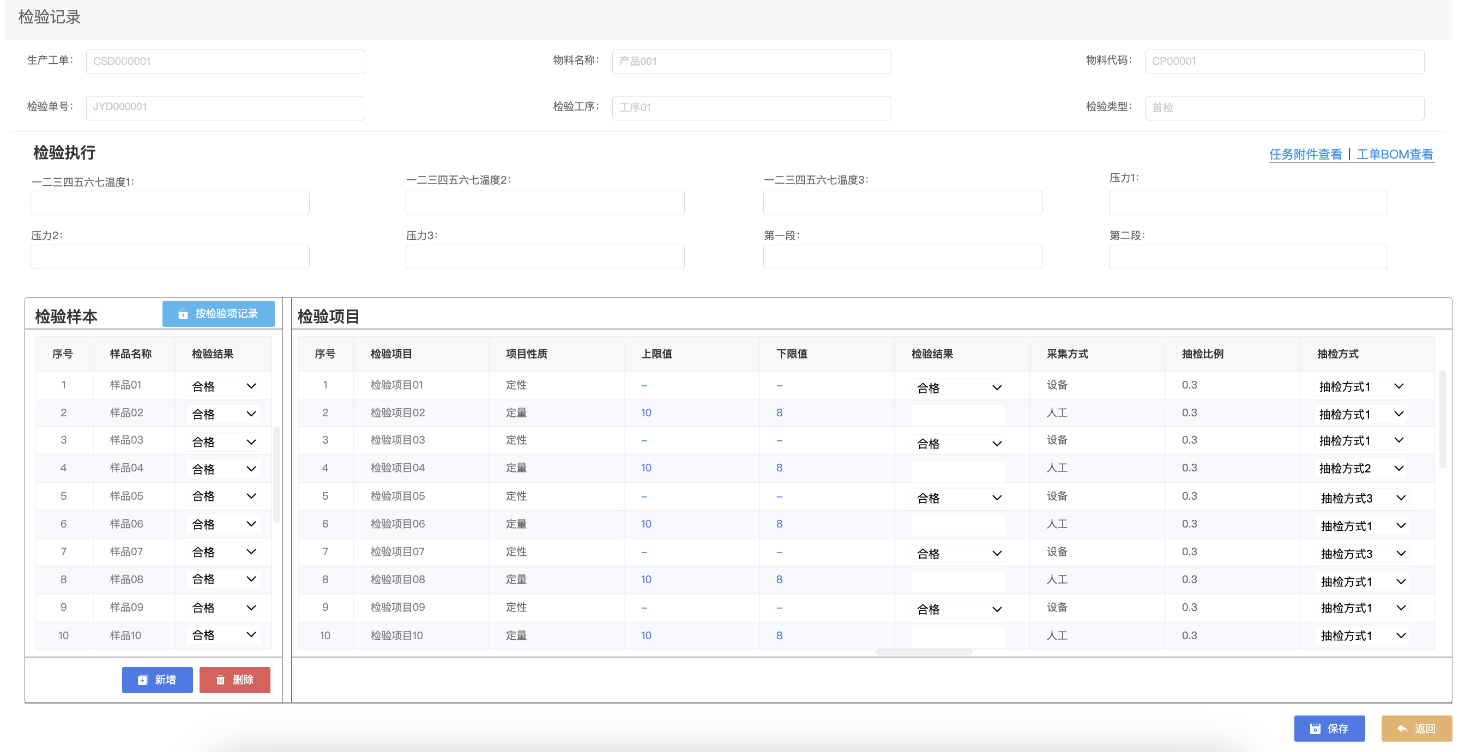Open 检验结果 dropdown for 样品03
The image size is (1471, 752).
coord(224,441)
